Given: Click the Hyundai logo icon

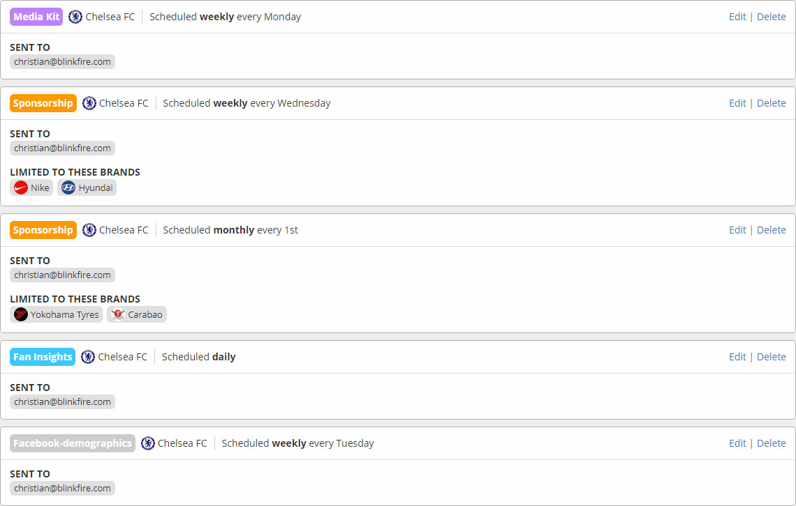Looking at the screenshot, I should (x=68, y=187).
